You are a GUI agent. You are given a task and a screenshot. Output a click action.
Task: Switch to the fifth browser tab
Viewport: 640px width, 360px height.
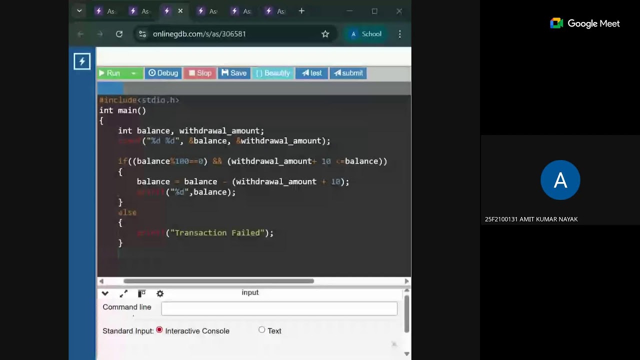pos(241,11)
